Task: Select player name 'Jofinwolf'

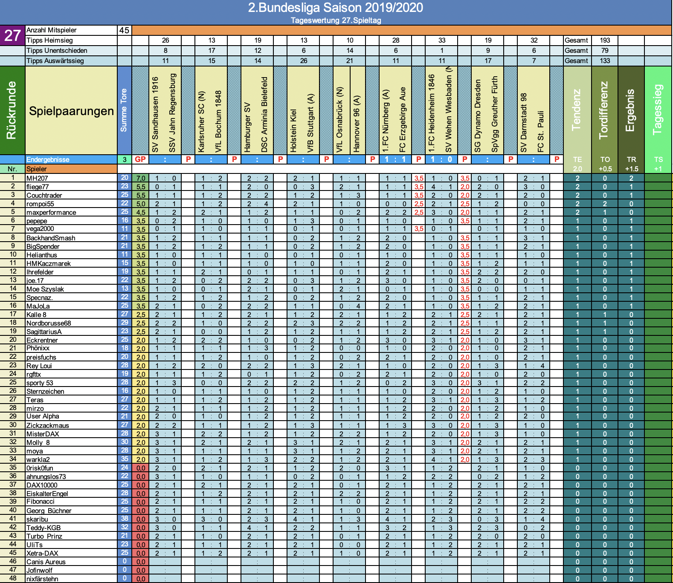Action: tap(39, 570)
